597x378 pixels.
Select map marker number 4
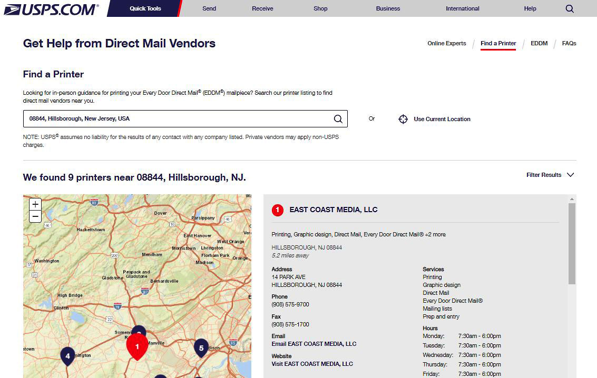[x=67, y=355]
